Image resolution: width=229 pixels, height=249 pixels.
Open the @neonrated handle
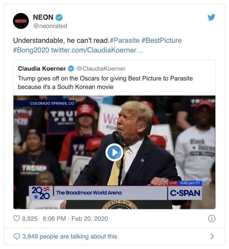[x=50, y=26]
